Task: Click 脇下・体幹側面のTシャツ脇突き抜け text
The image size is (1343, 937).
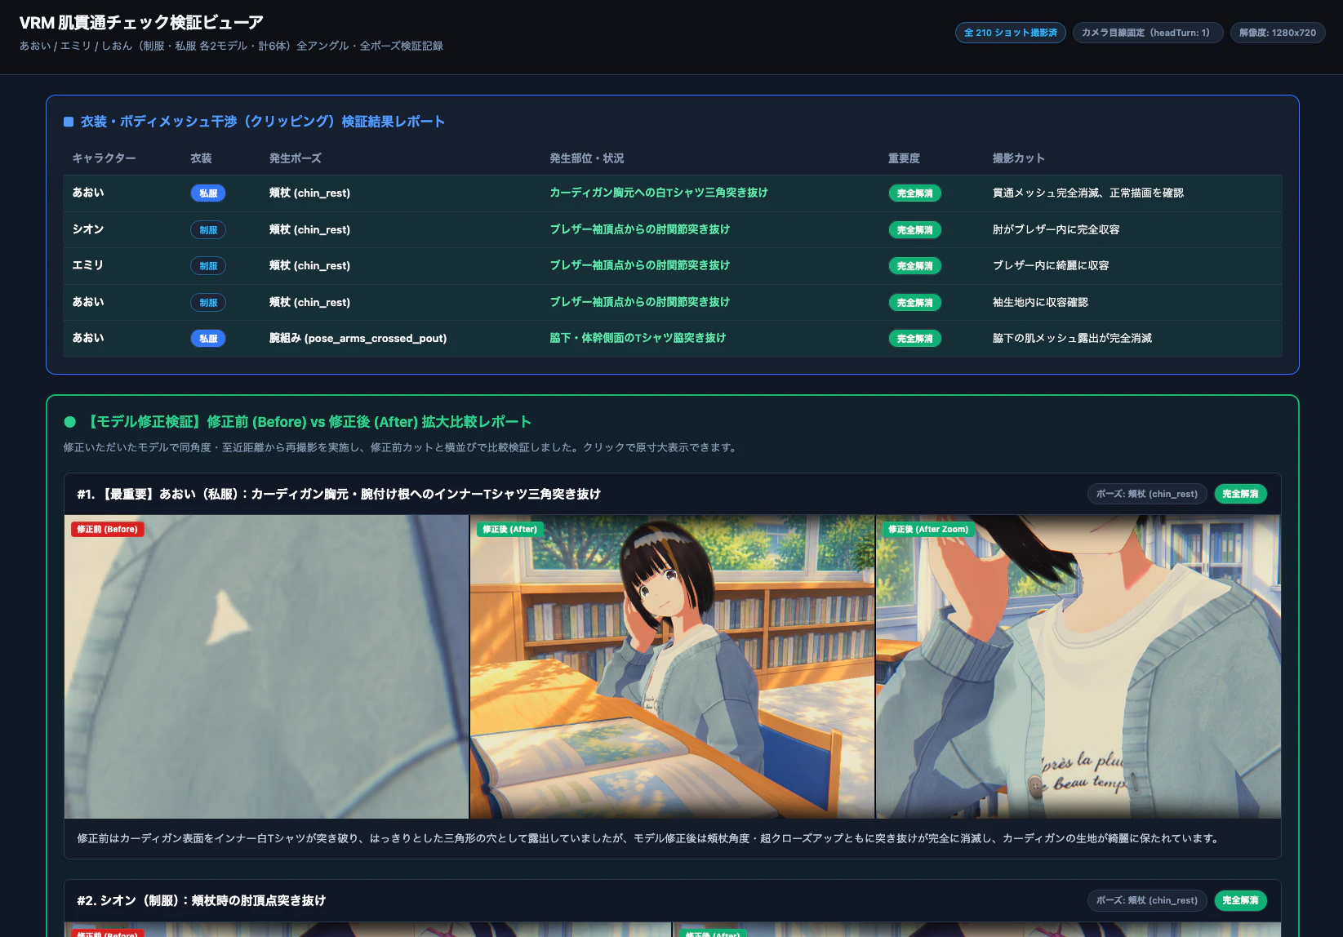Action: coord(638,338)
